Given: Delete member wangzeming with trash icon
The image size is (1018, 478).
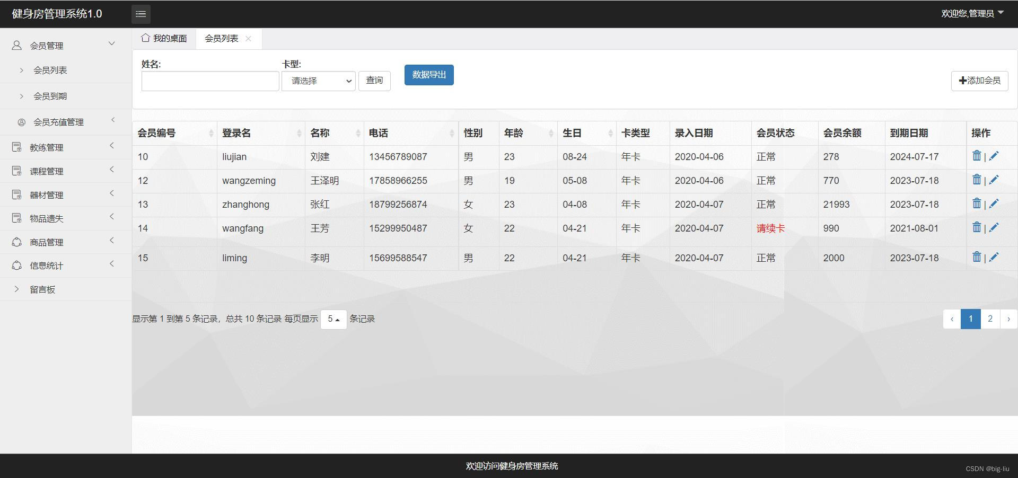Looking at the screenshot, I should pos(977,180).
